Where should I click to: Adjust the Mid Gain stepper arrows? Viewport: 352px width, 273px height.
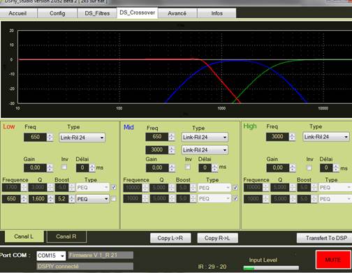click(x=172, y=168)
